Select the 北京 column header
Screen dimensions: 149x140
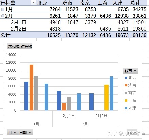pos(43,3)
